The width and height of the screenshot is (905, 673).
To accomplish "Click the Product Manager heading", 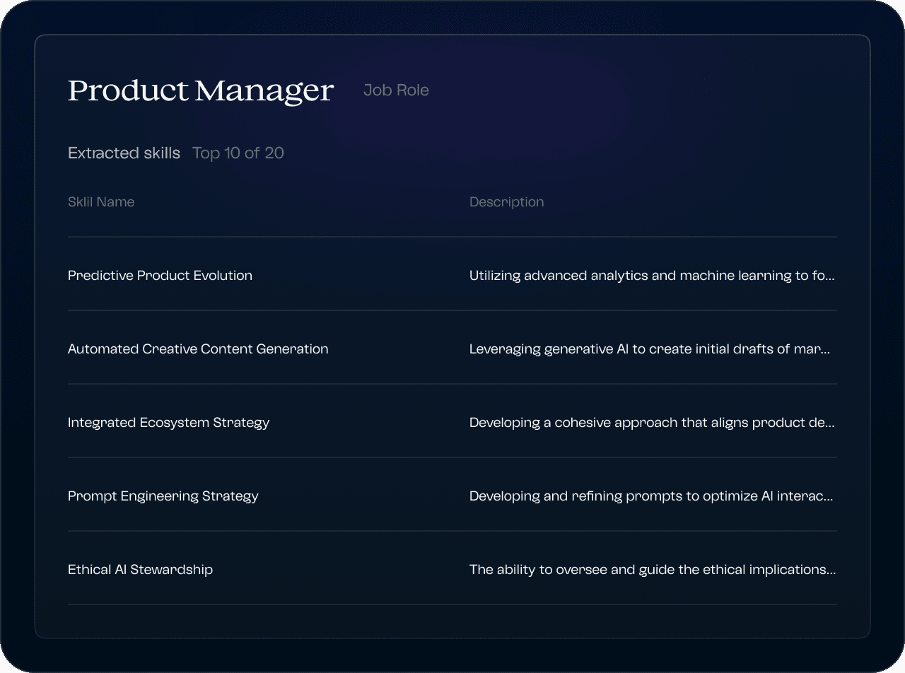I will point(201,90).
